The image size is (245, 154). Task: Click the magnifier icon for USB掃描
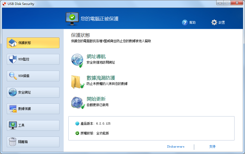pyautogui.click(x=13, y=76)
